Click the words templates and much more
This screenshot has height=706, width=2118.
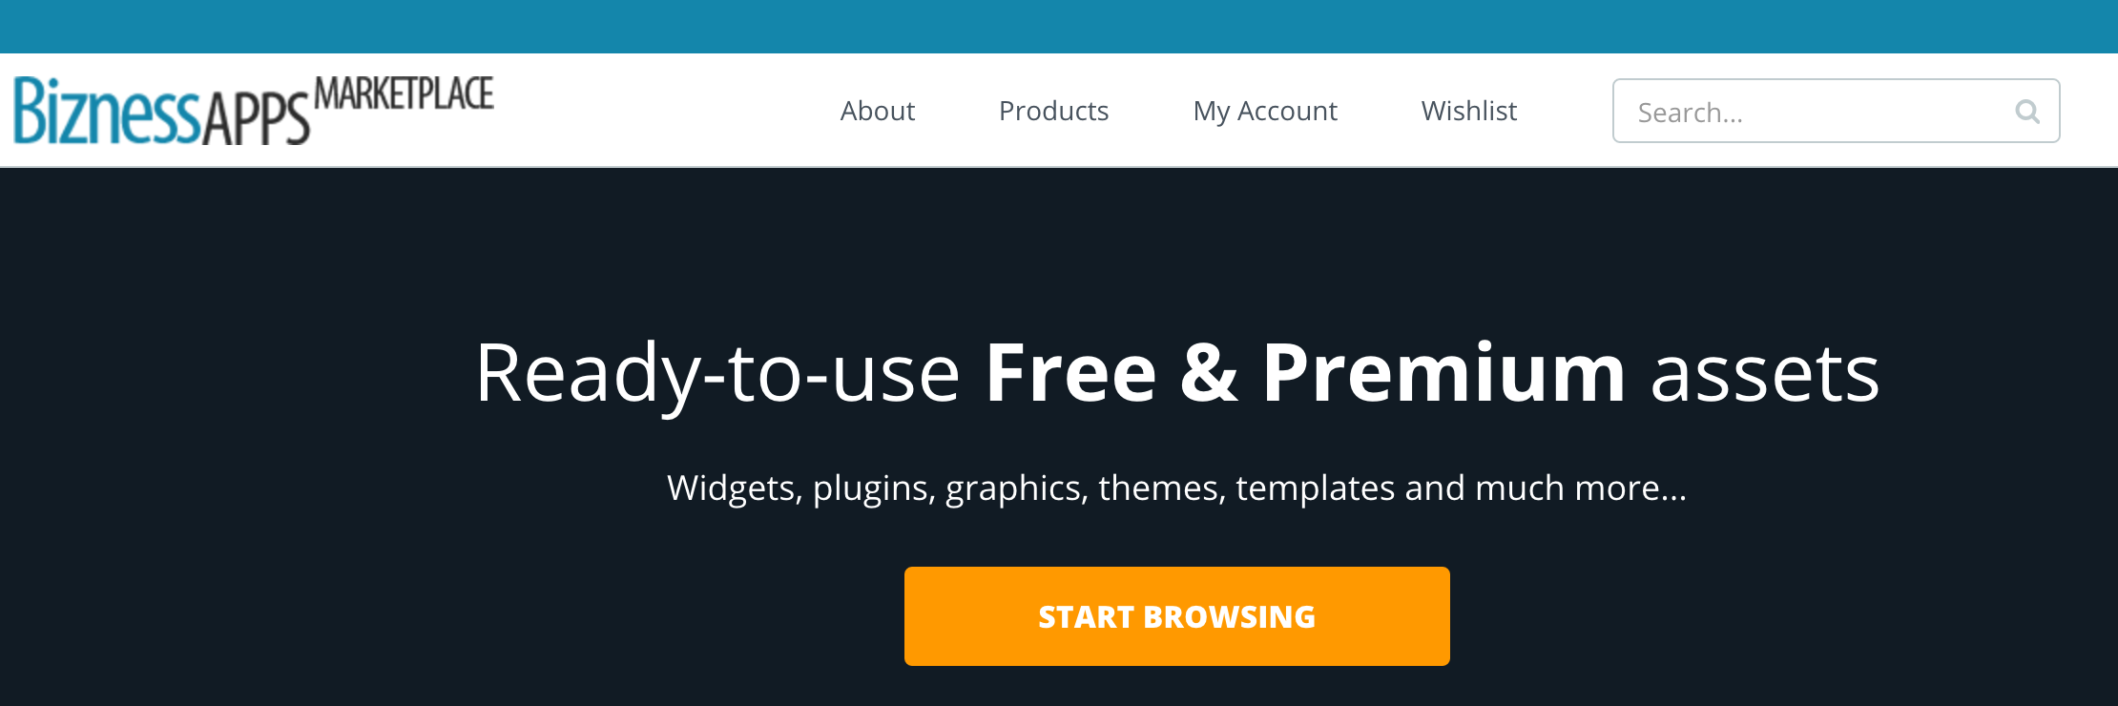tap(1461, 488)
